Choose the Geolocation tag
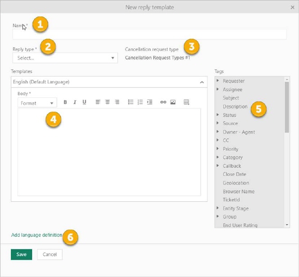 click(236, 183)
